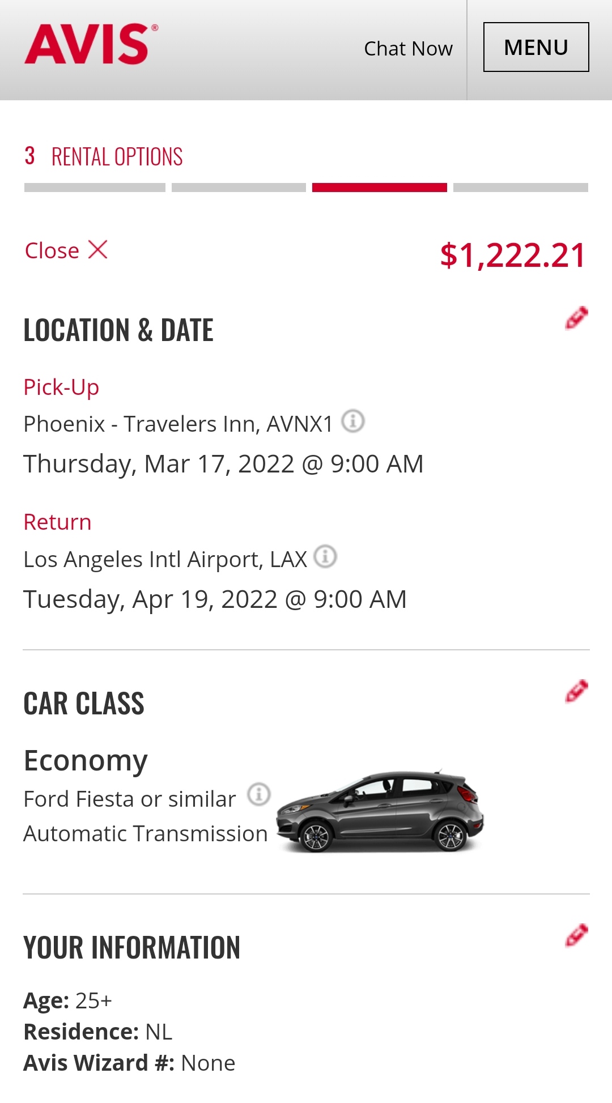Jump to second step progress bar

(239, 188)
